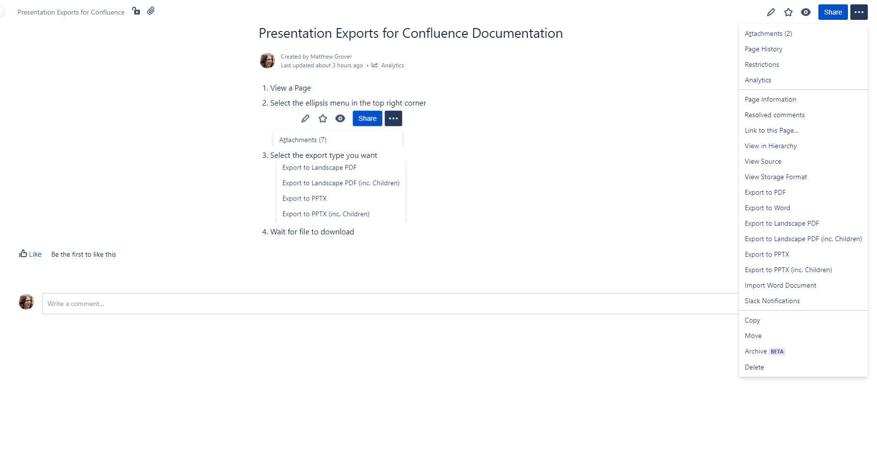Viewport: 877px width, 461px height.
Task: Click the embedded export menu image in step 3
Action: (341, 192)
